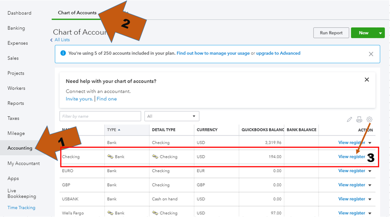Go to Reports in the sidebar

tap(16, 103)
